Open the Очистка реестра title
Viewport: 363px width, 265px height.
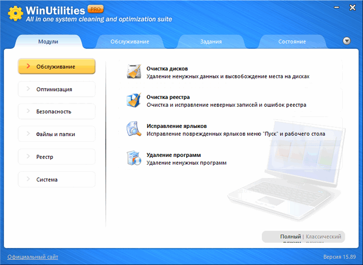(168, 97)
